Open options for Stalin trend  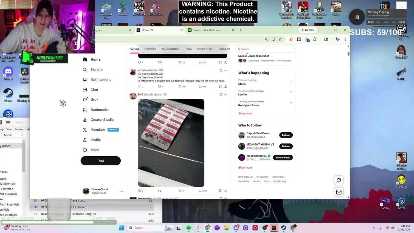(x=291, y=81)
